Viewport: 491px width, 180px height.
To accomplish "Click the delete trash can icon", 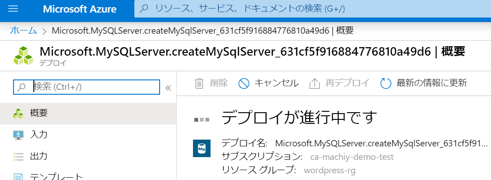I will (x=199, y=83).
